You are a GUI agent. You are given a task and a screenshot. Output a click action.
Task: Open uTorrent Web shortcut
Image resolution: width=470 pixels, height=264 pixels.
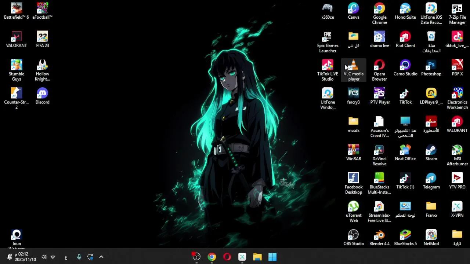(x=354, y=211)
